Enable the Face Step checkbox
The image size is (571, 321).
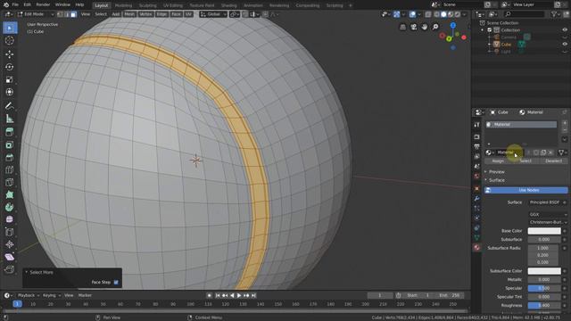(x=116, y=282)
